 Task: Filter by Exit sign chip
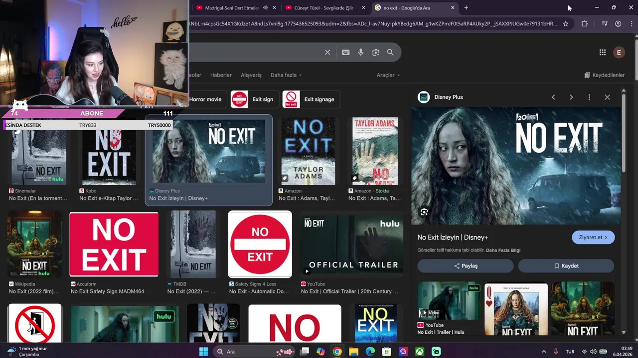[254, 99]
